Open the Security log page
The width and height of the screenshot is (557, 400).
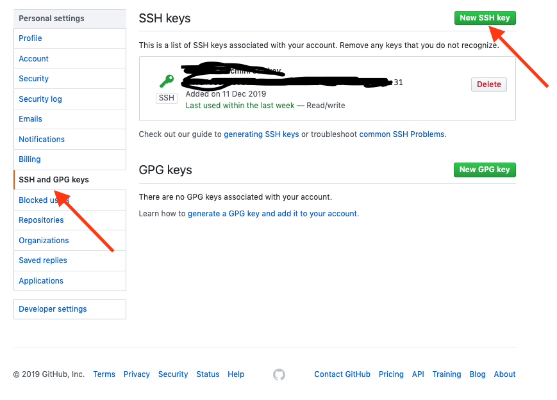[40, 99]
